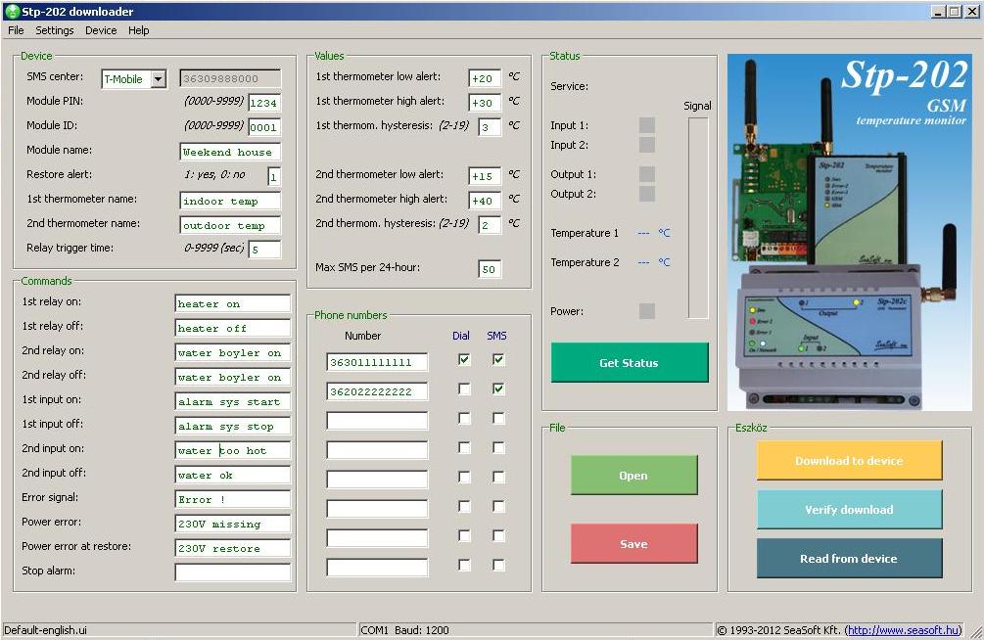984x640 pixels.
Task: Edit the 2nd relay off command field
Action: coord(233,377)
